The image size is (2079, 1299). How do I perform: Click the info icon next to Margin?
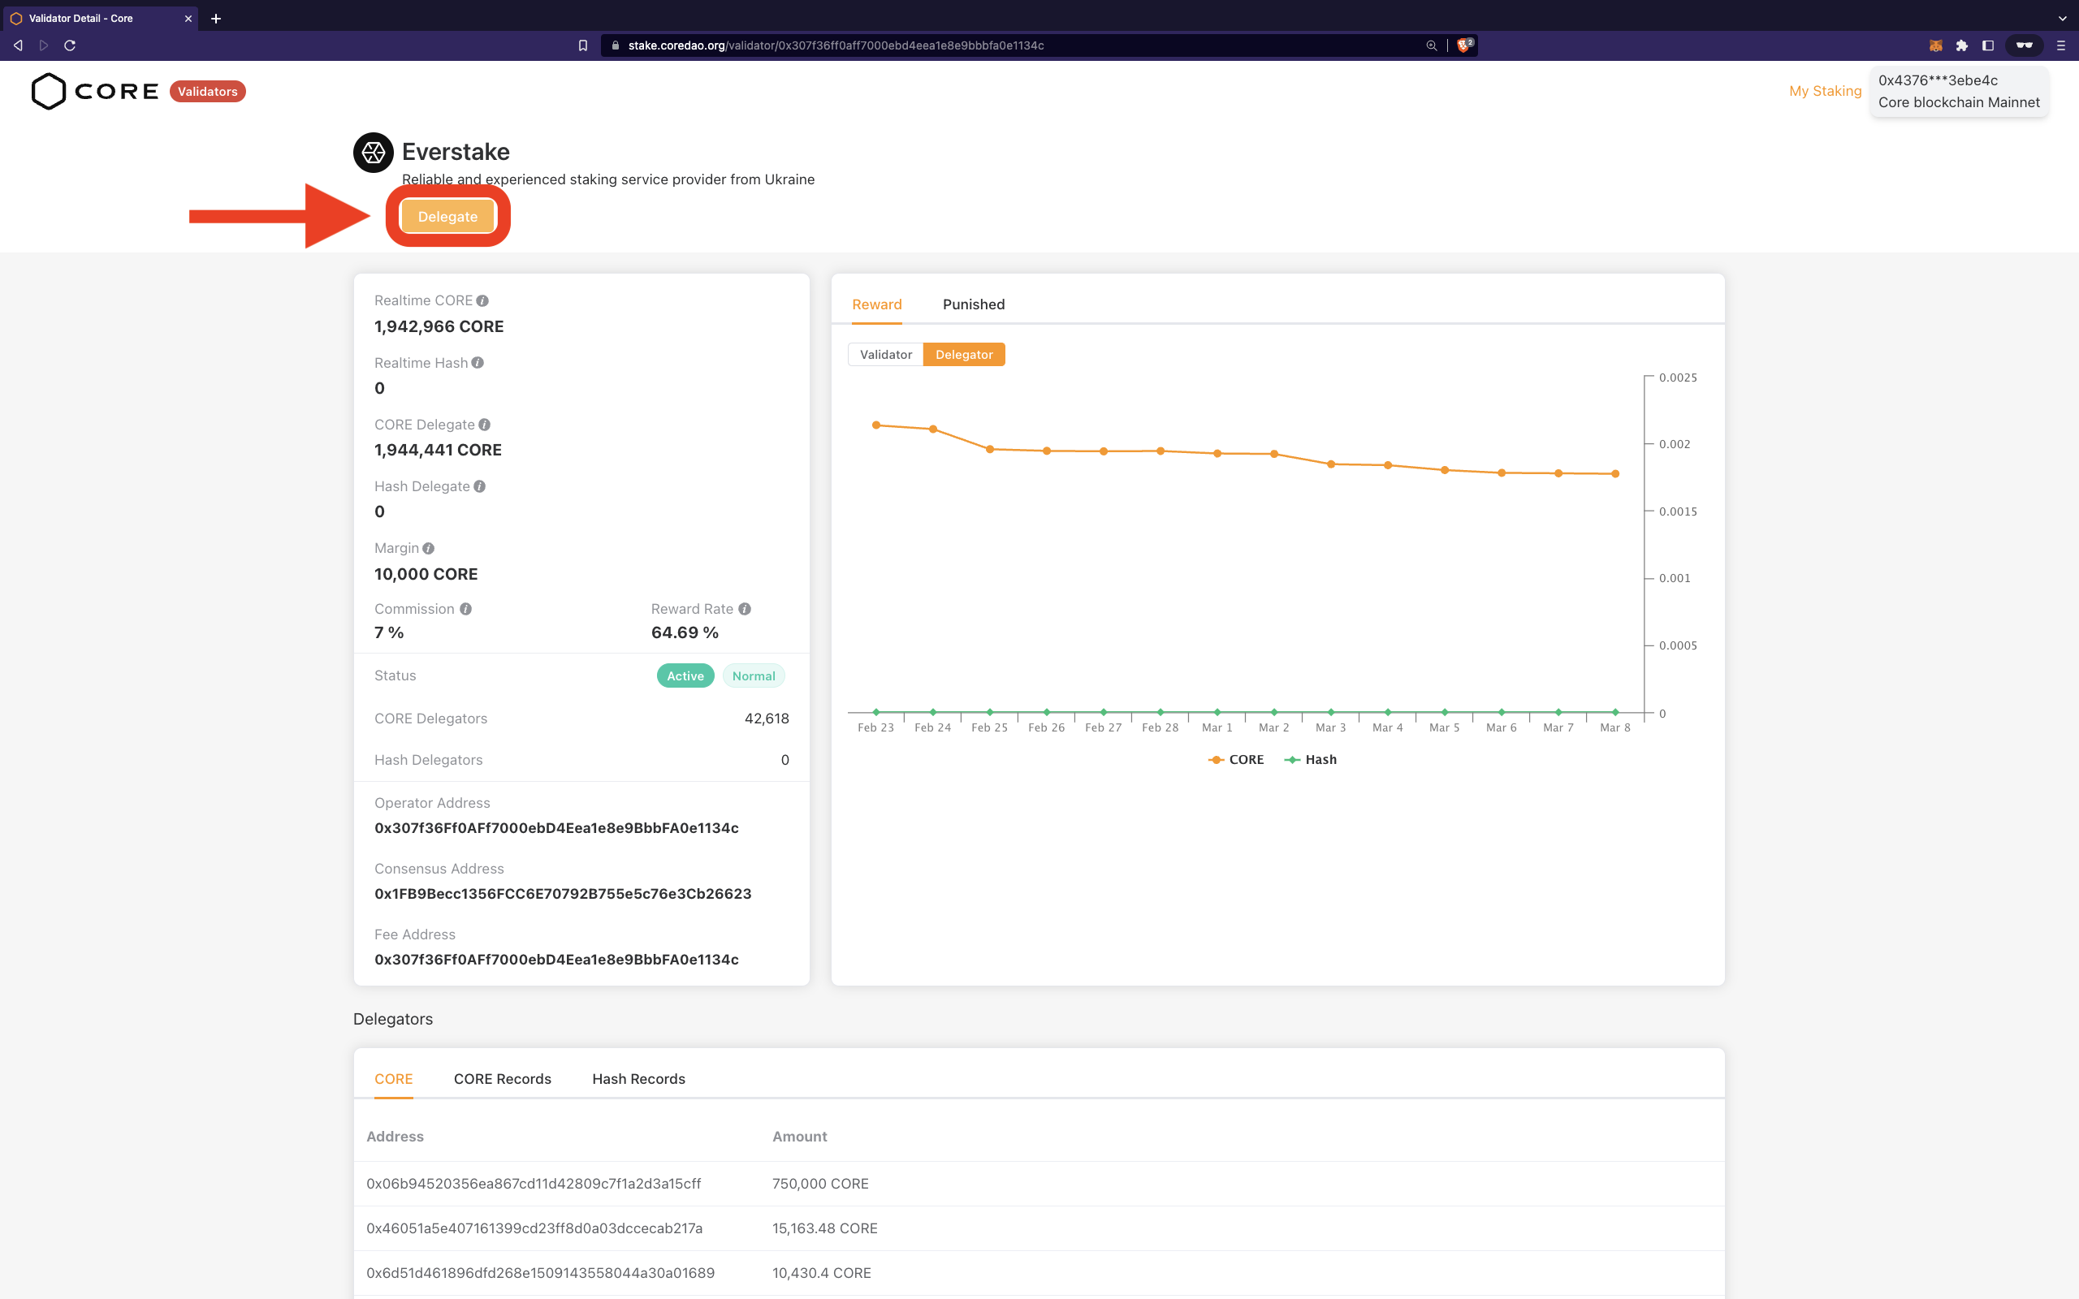[x=427, y=547]
